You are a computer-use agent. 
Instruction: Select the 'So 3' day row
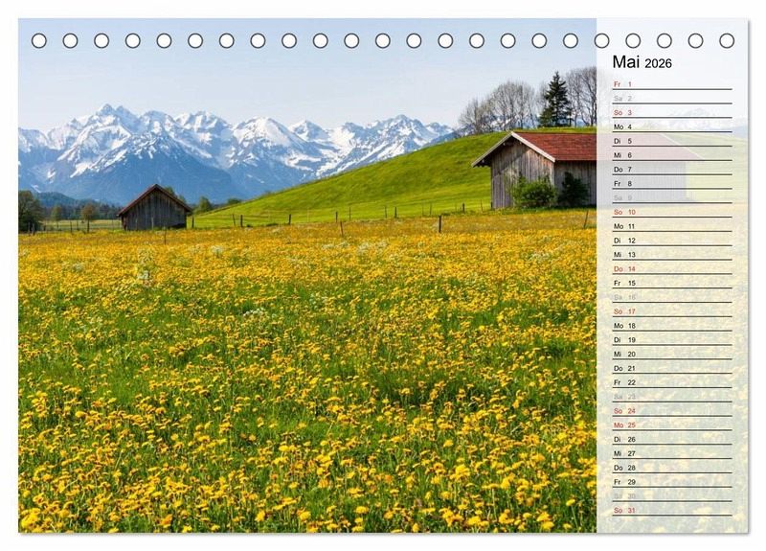672,112
